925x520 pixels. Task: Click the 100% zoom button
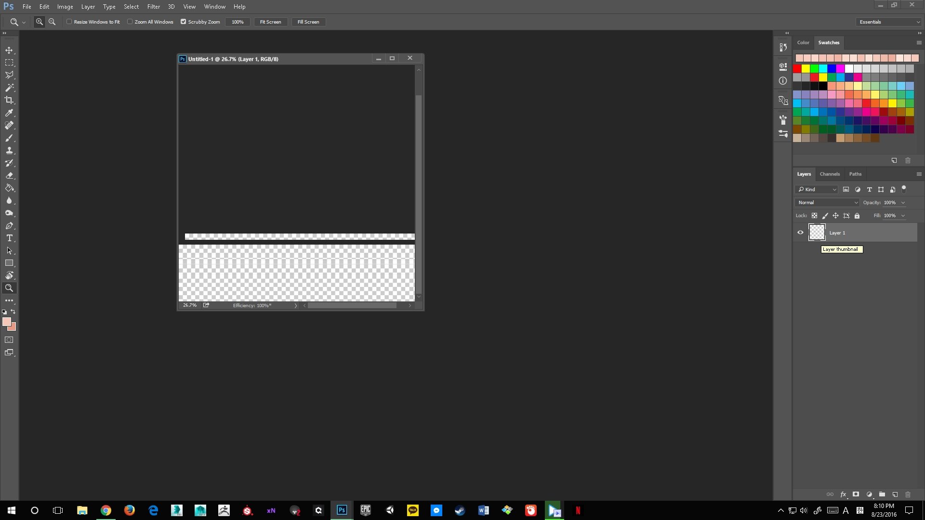pyautogui.click(x=238, y=22)
